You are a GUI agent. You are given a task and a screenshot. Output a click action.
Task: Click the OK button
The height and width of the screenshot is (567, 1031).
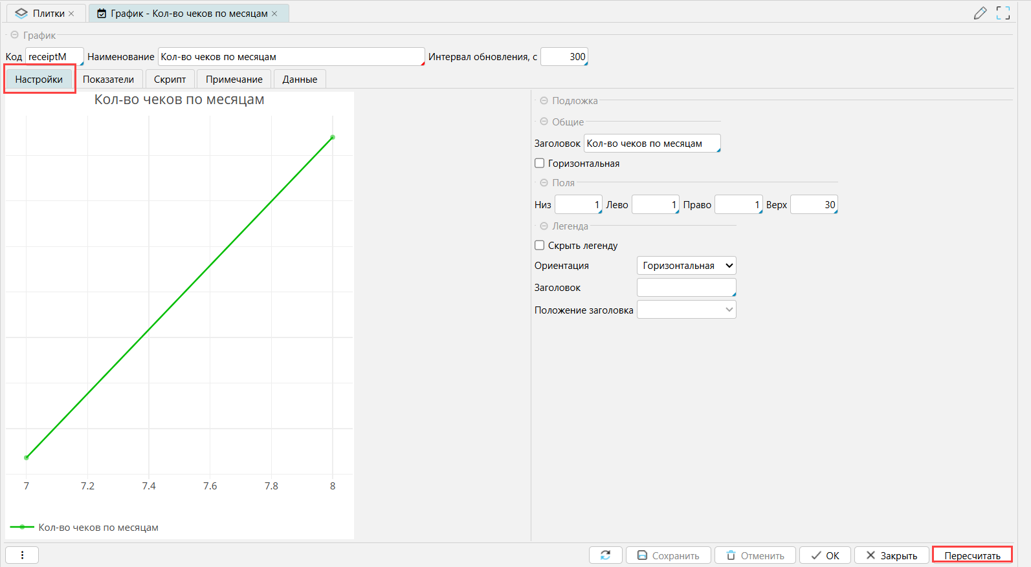[x=825, y=555]
